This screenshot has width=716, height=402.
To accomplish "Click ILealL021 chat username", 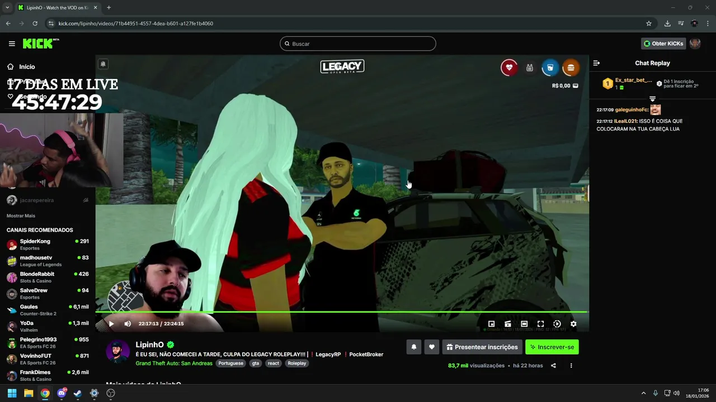I will [x=625, y=121].
